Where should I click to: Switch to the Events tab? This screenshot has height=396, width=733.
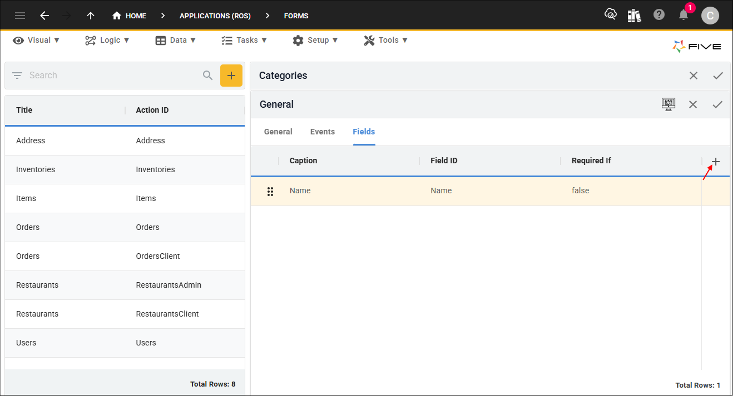pyautogui.click(x=323, y=132)
